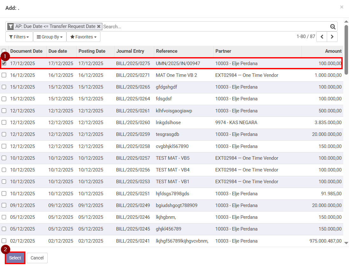The height and width of the screenshot is (268, 349).
Task: Go to next page of records
Action: [x=332, y=37]
